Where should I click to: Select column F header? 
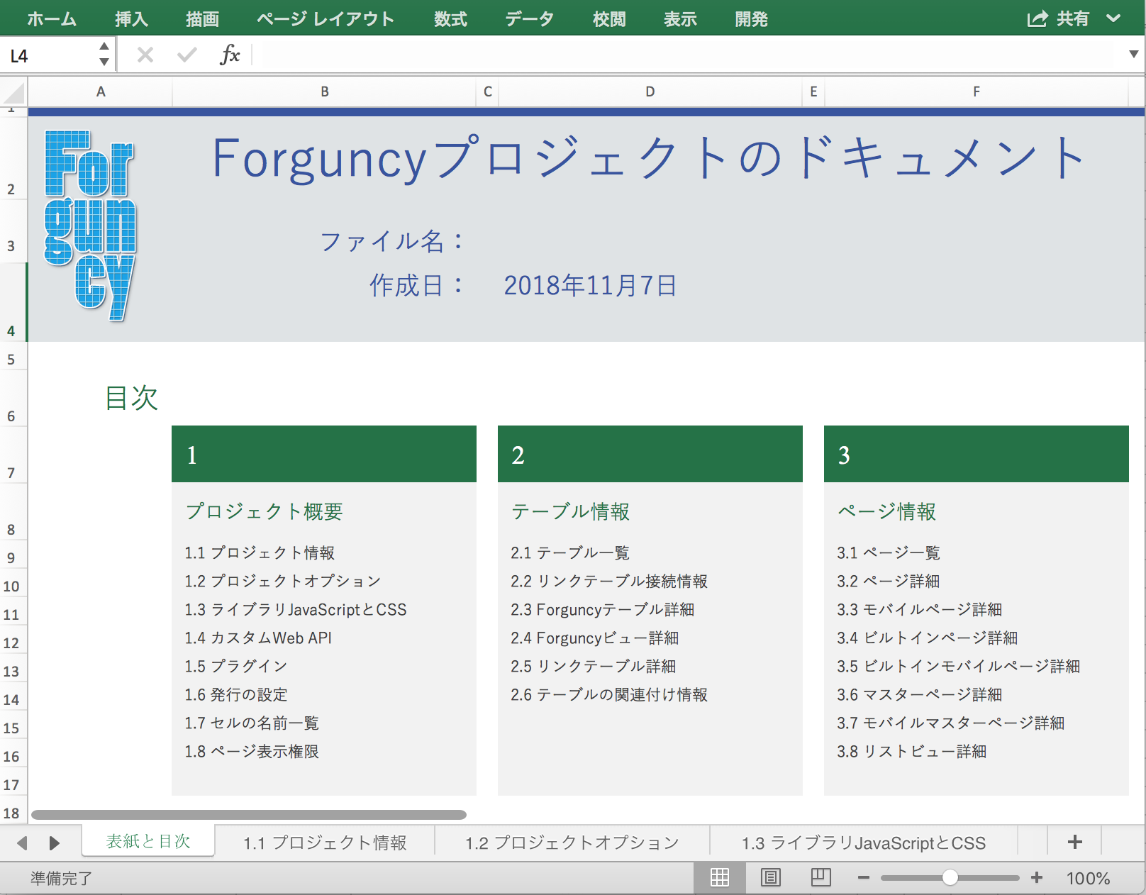977,91
